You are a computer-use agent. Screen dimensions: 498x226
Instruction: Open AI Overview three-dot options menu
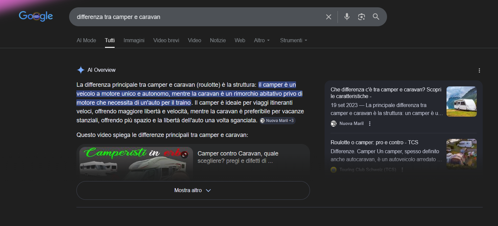click(x=479, y=70)
